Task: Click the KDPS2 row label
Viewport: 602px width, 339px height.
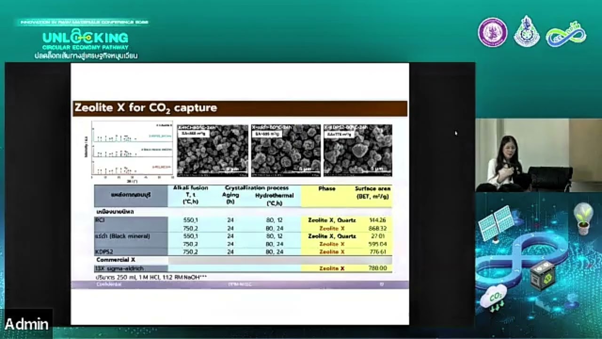Action: point(104,252)
